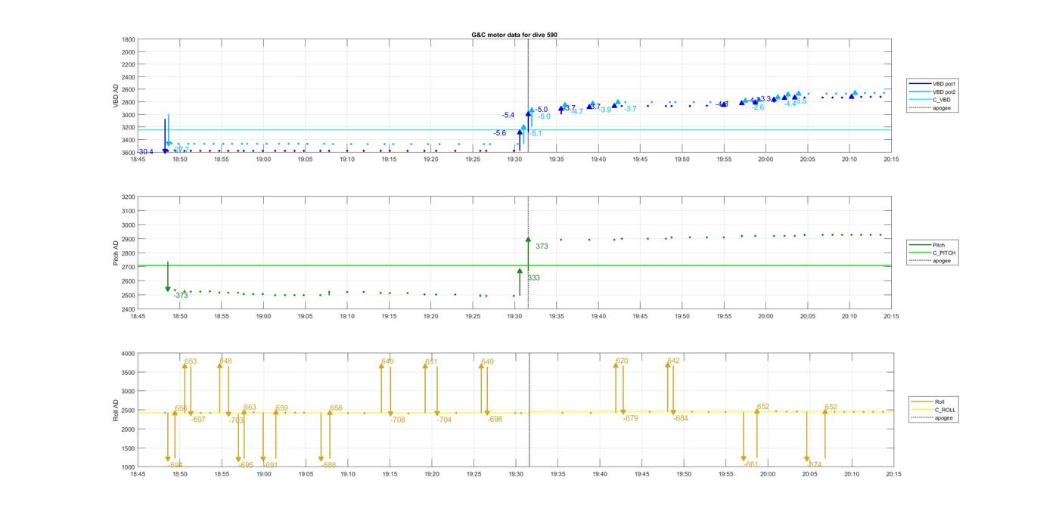This screenshot has width=1059, height=524.
Task: Click the "VBD AD" y-axis label
Action: pyautogui.click(x=116, y=96)
